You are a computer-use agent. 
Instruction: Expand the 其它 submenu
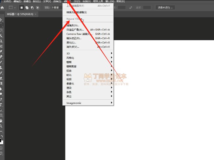(88, 96)
